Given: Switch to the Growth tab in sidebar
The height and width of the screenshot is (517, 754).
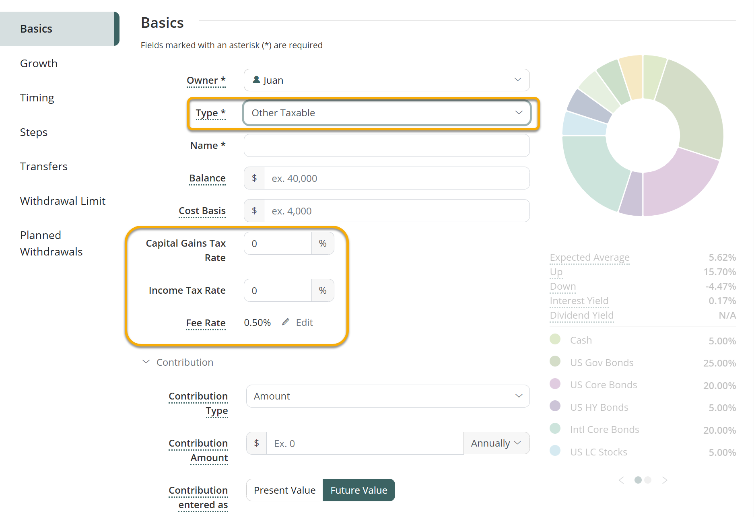Looking at the screenshot, I should (39, 64).
